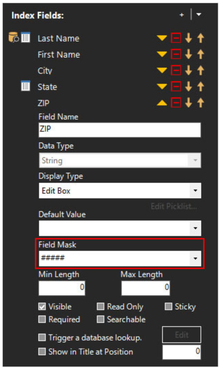Click the database lookup icon beside Last Name
The width and height of the screenshot is (219, 368).
(x=13, y=38)
